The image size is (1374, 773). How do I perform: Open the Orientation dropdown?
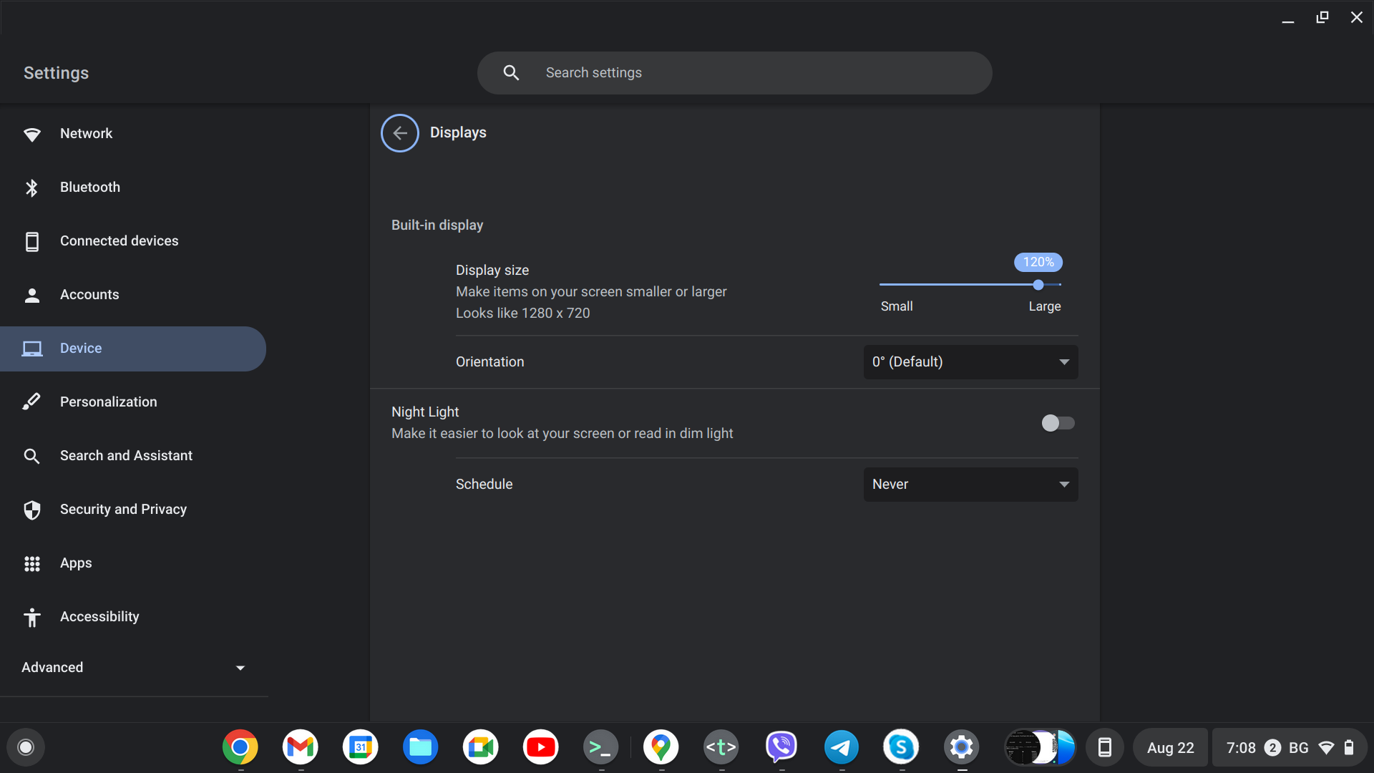[x=970, y=361]
